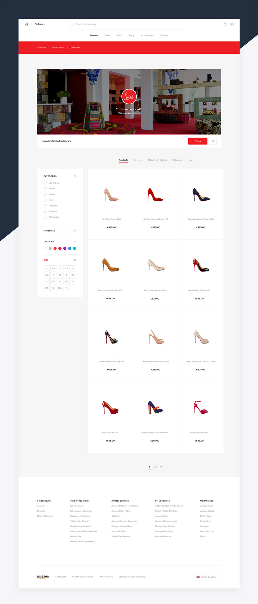
Task: Enable the Heels category checkbox
Action: tap(45, 194)
